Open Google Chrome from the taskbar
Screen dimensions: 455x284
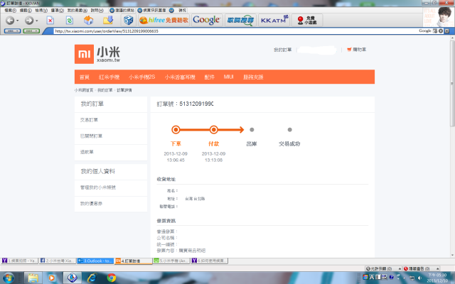(111, 278)
